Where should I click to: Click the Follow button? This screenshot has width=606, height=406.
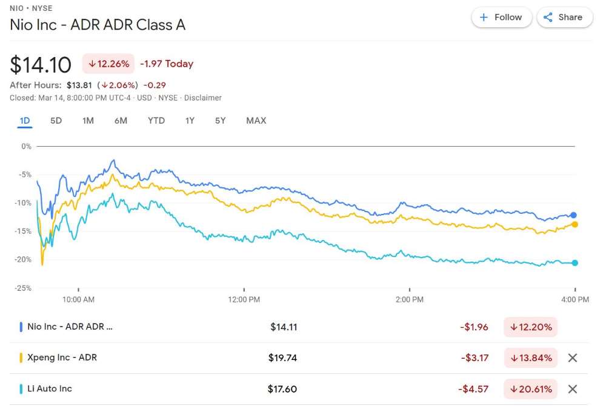click(501, 18)
